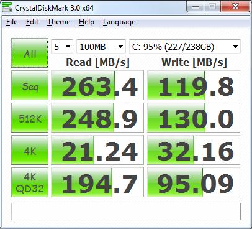Click the Read [MB/s] column header

pos(97,62)
